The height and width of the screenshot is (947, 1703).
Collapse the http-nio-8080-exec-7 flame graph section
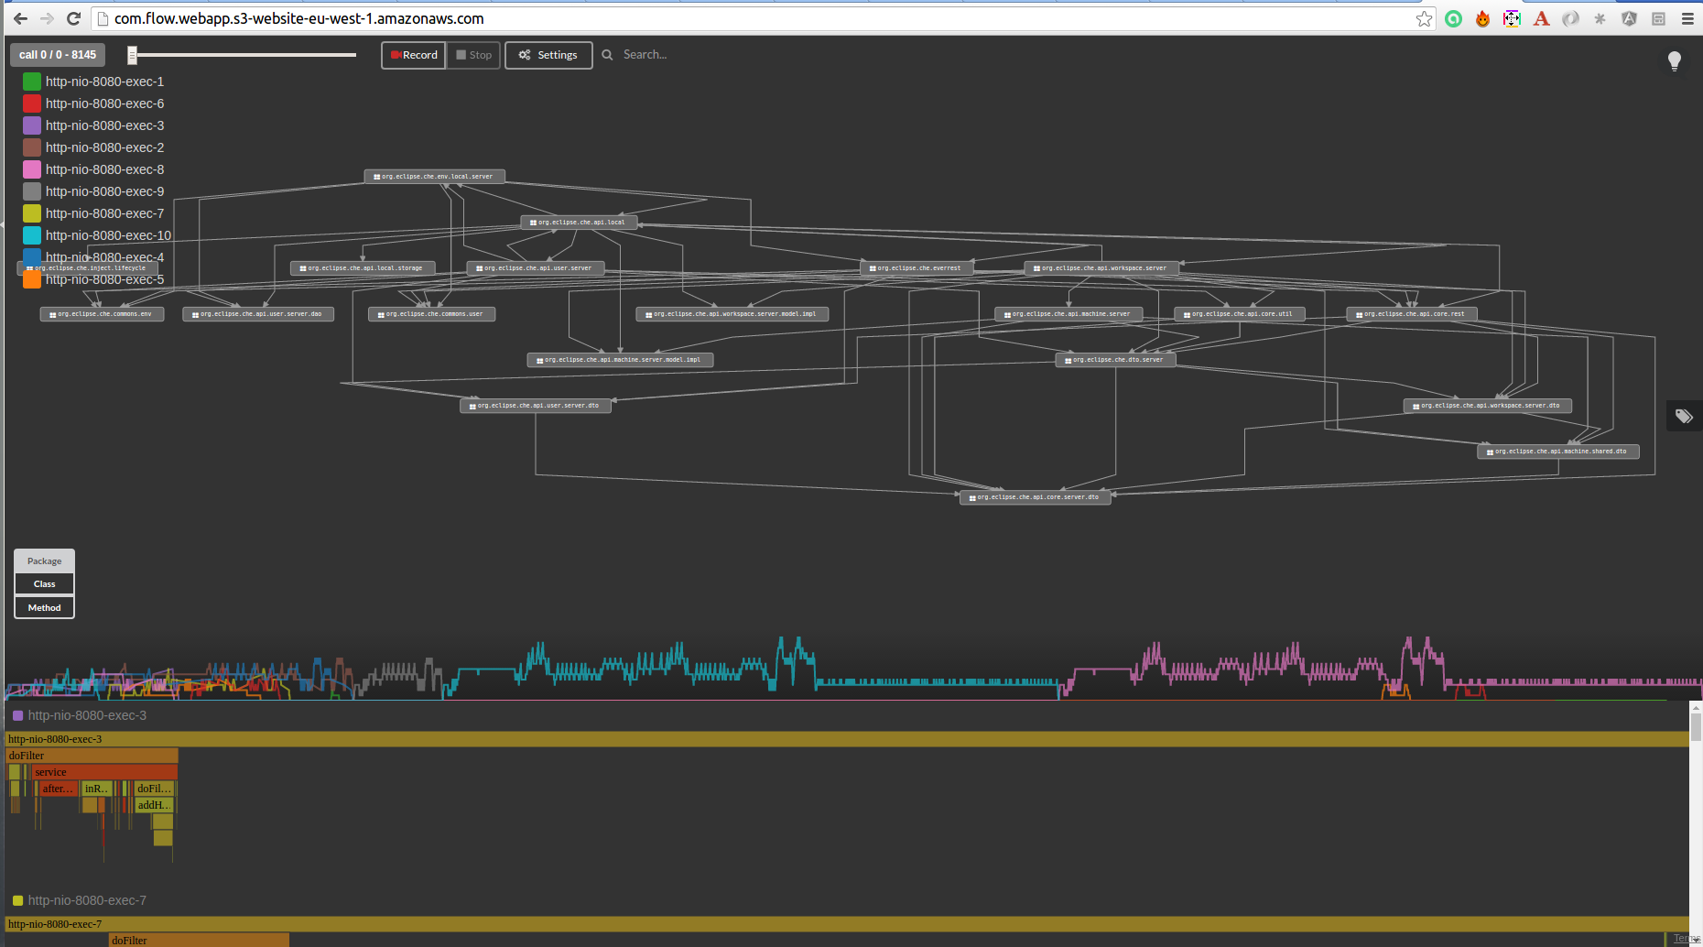pos(16,900)
